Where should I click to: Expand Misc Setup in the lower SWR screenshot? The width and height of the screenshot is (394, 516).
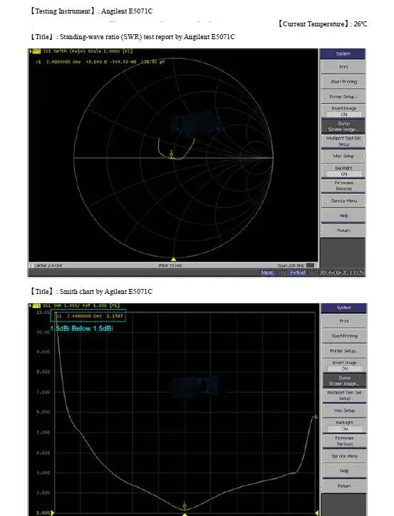pyautogui.click(x=344, y=411)
